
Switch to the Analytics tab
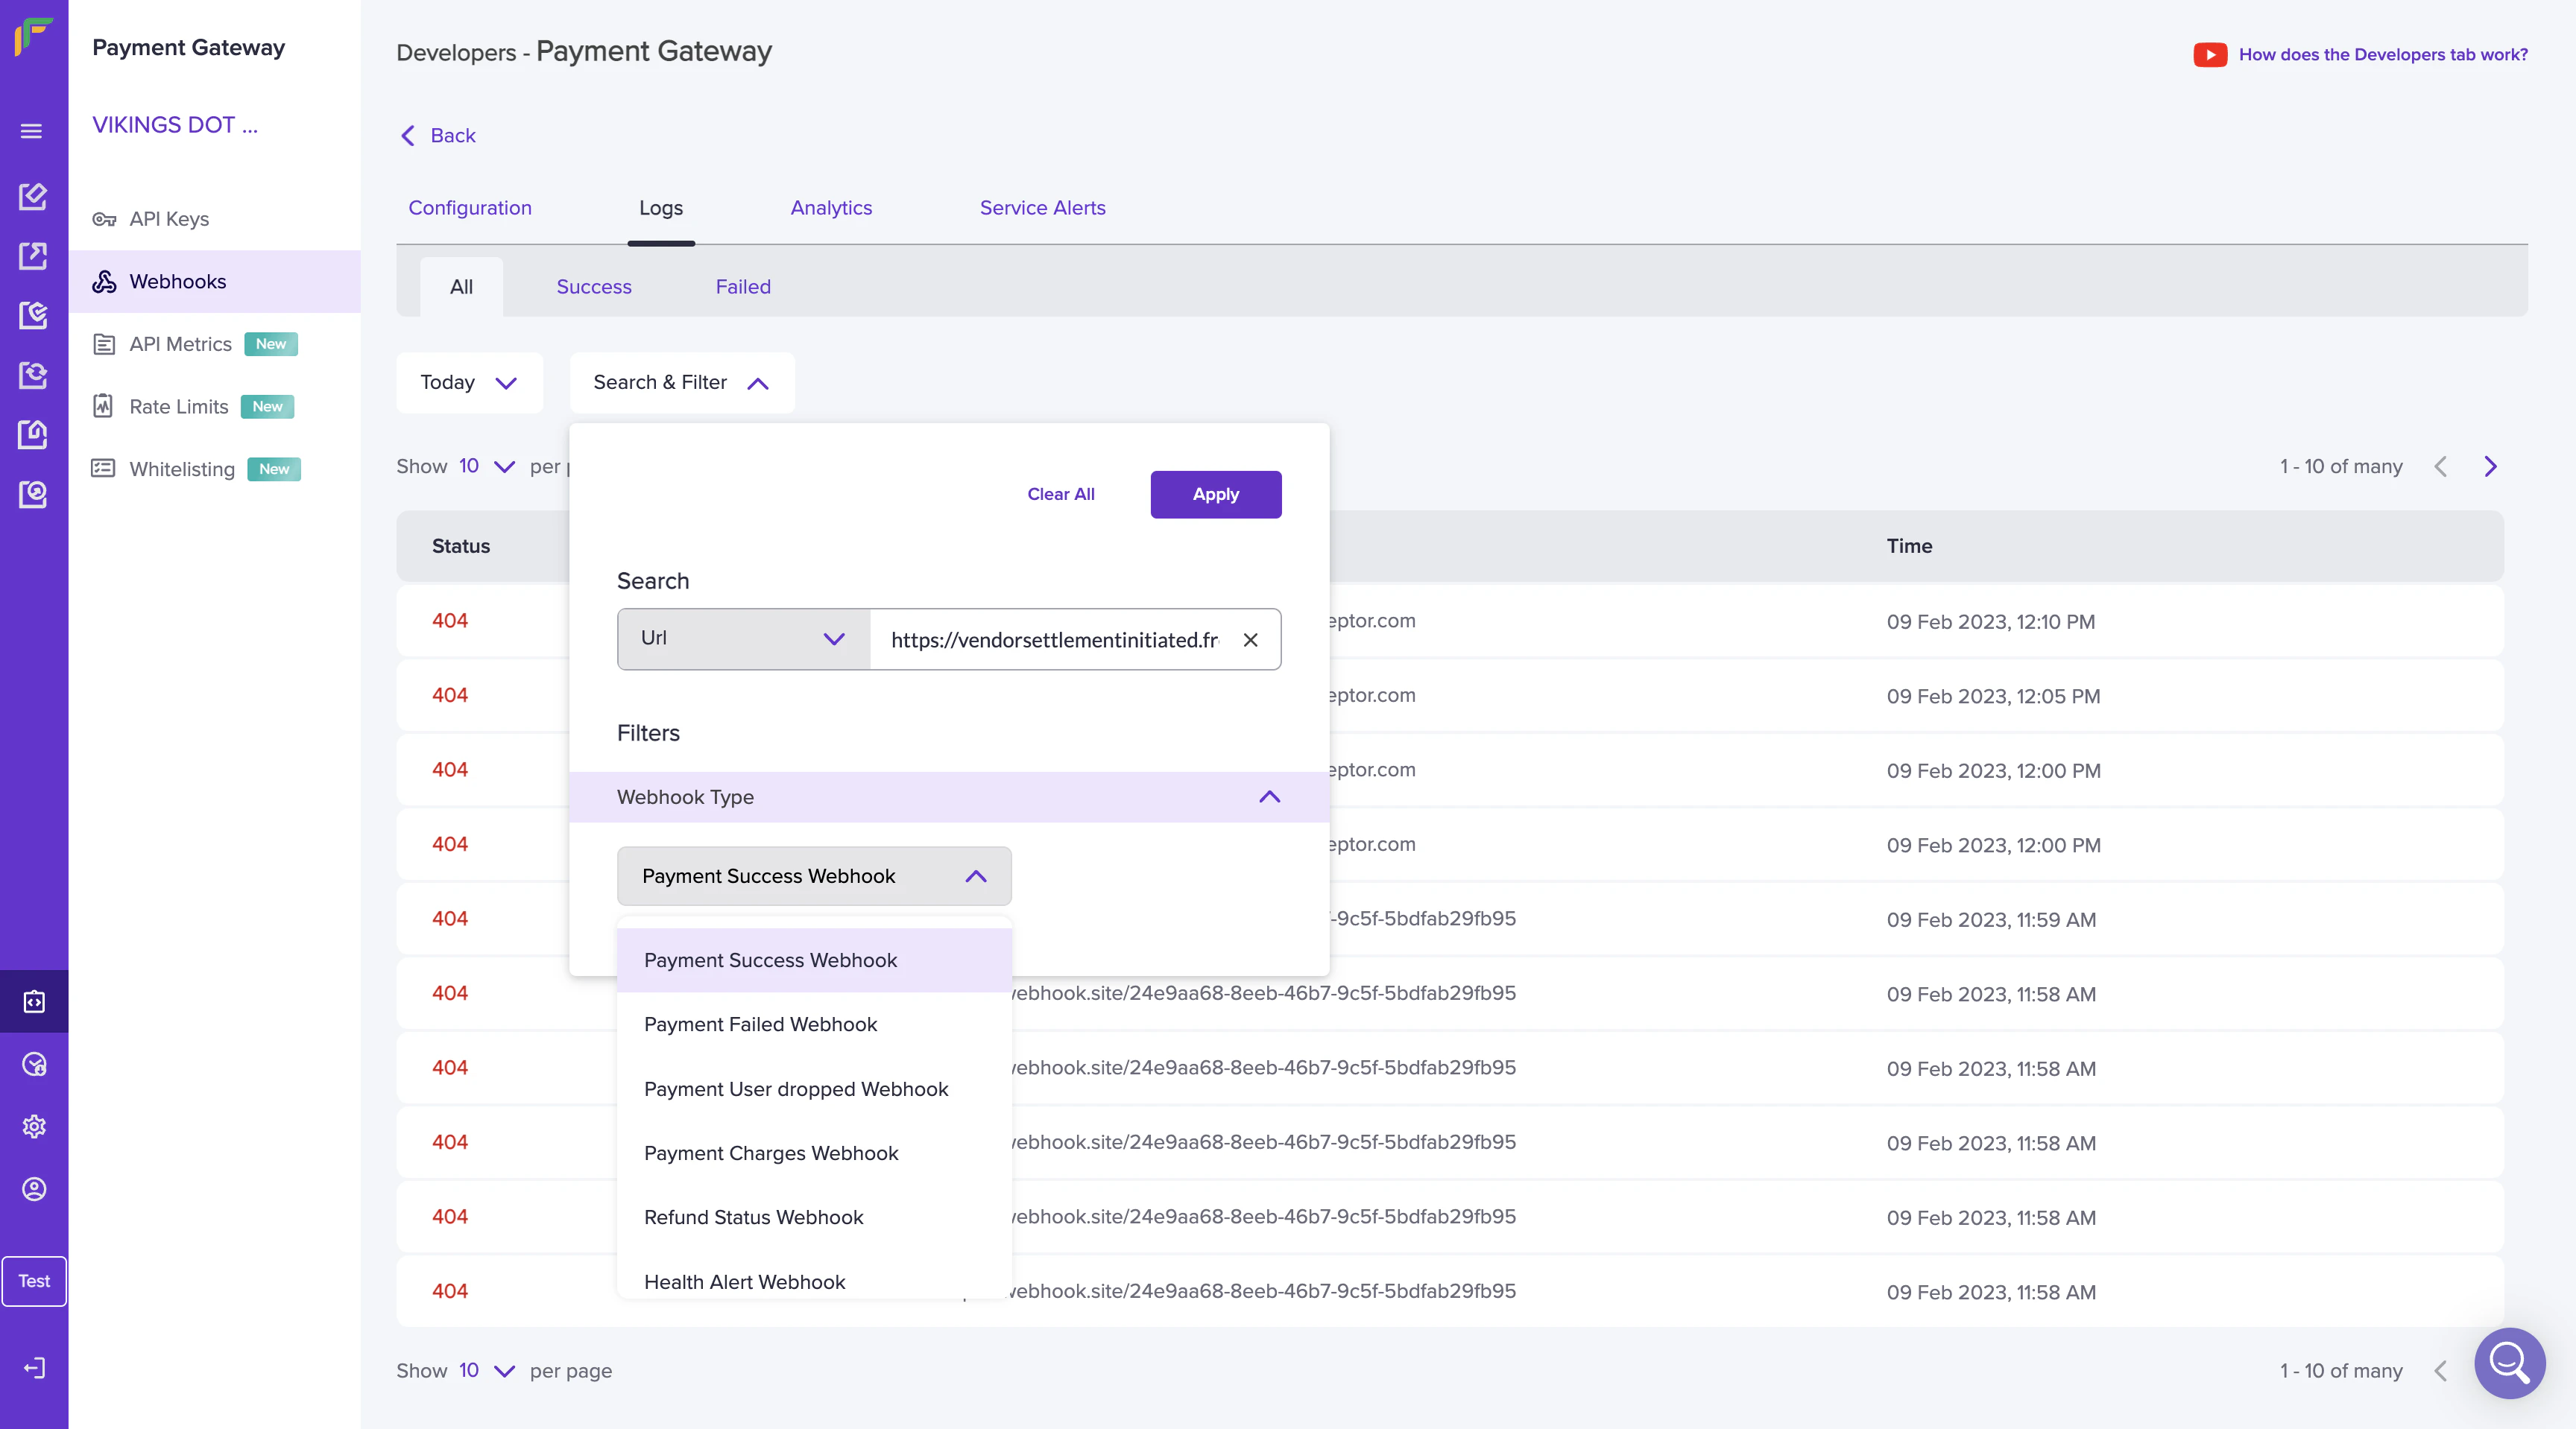[830, 208]
